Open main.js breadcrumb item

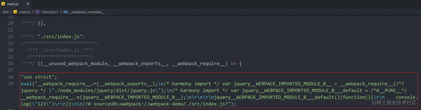25,12
